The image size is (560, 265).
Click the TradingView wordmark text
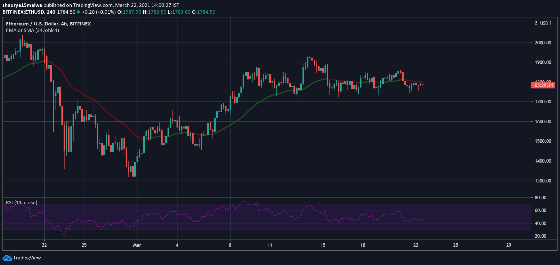[27, 258]
